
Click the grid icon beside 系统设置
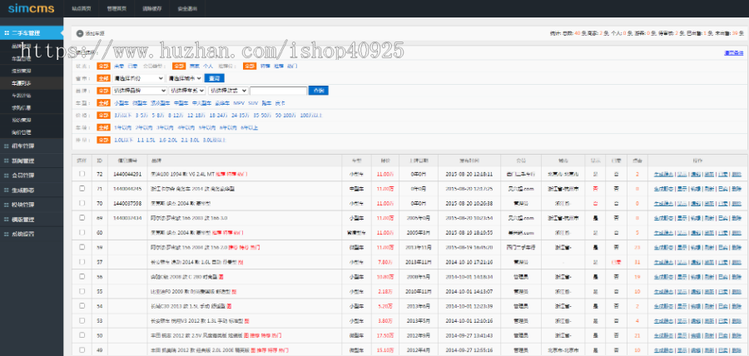click(x=7, y=234)
